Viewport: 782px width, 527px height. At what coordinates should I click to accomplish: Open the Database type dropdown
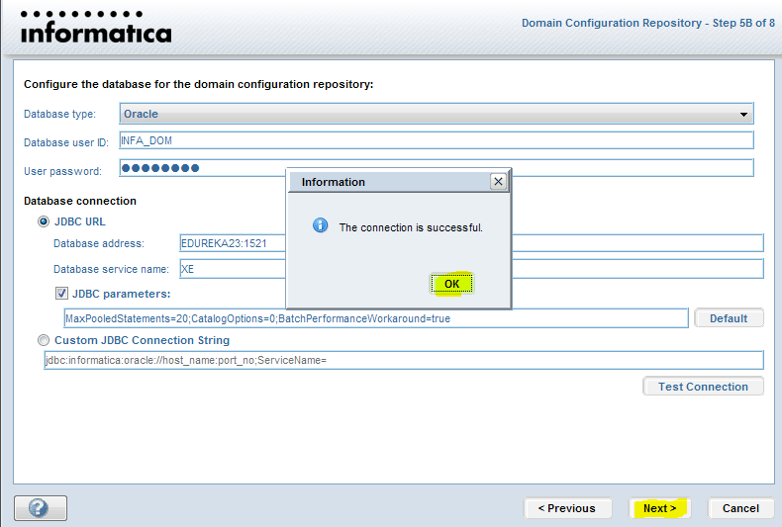click(437, 114)
